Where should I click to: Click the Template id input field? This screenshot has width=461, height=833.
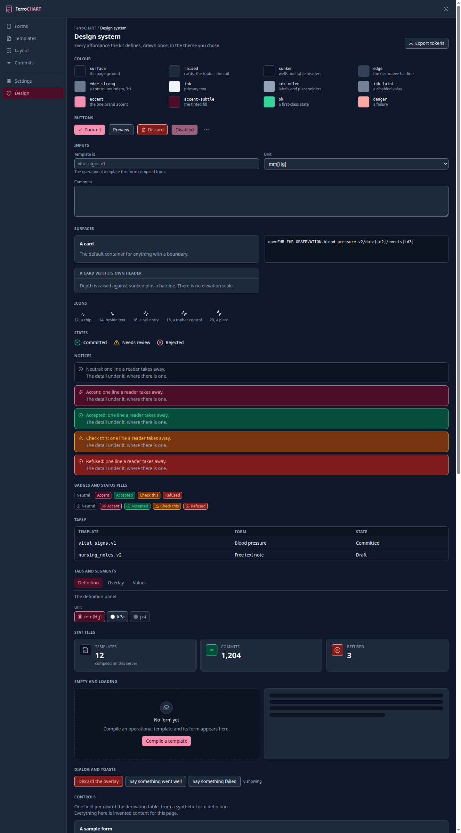(166, 164)
